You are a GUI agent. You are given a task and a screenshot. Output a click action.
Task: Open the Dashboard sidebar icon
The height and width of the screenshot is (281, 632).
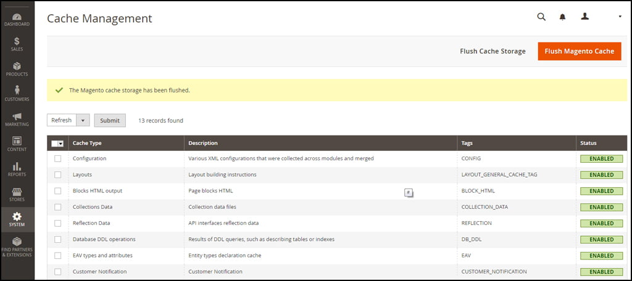[17, 20]
